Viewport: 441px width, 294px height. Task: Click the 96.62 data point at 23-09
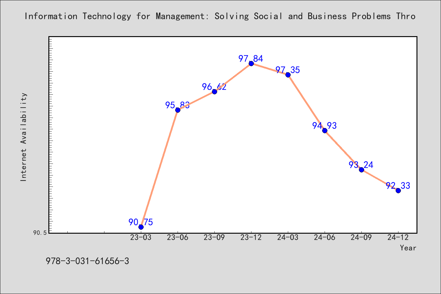(x=214, y=92)
